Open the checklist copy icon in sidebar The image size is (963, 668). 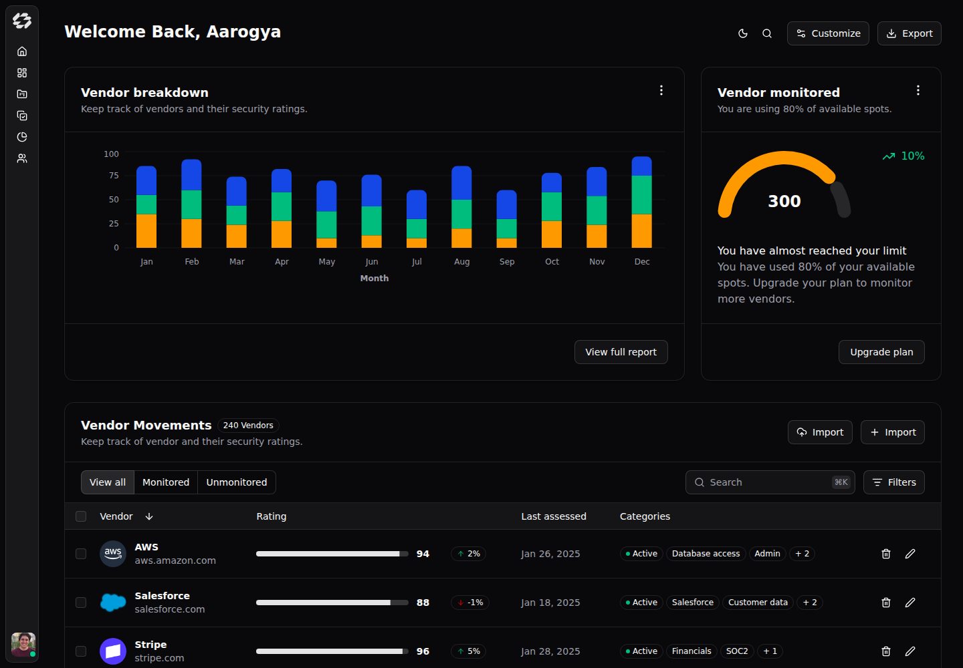(22, 116)
